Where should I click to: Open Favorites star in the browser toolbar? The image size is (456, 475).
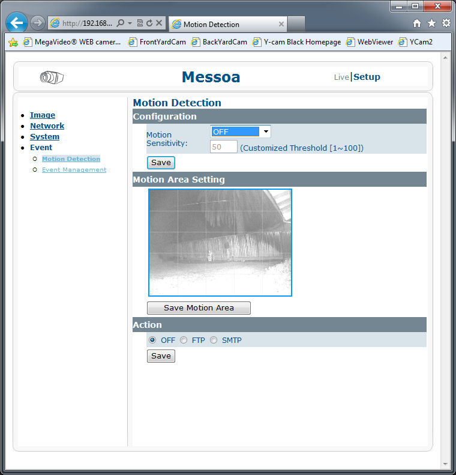coord(431,23)
